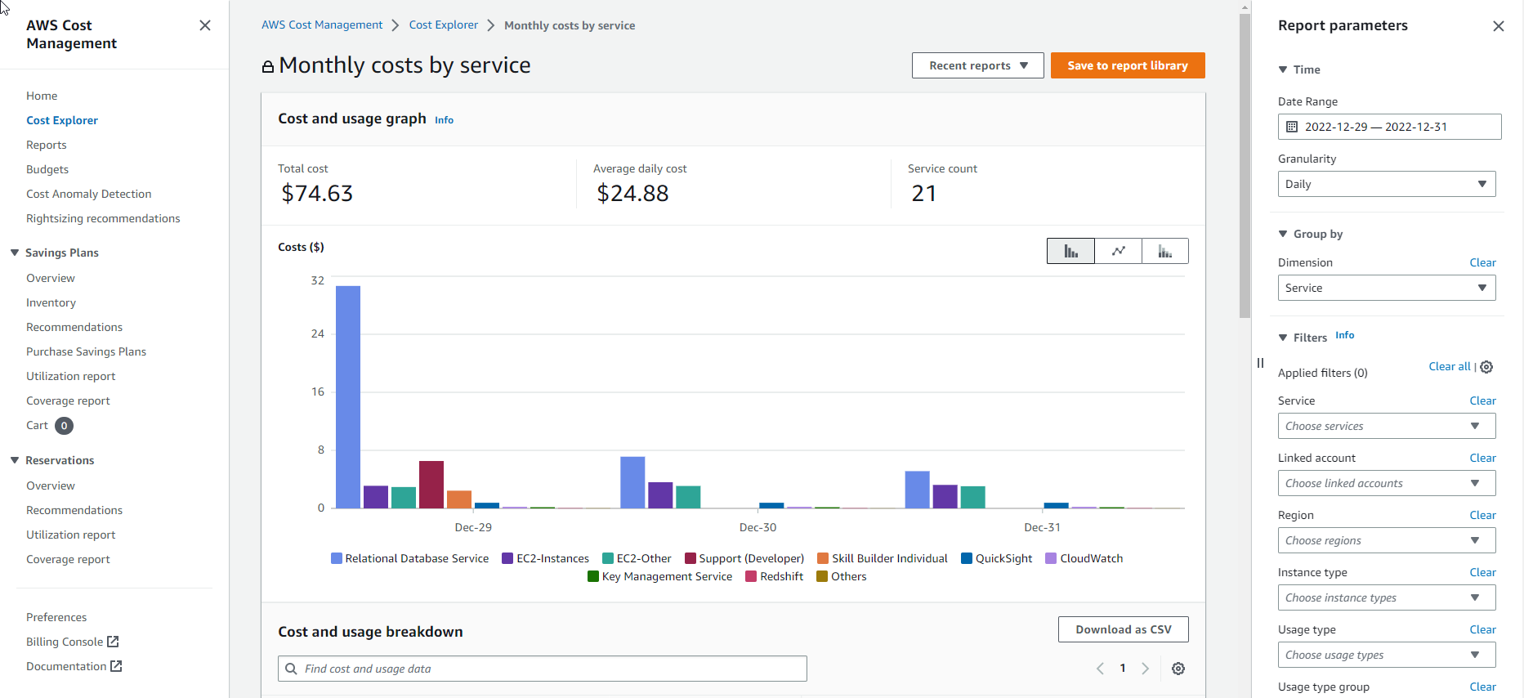Viewport: 1524px width, 698px height.
Task: Open Preferences in sidebar
Action: point(56,617)
